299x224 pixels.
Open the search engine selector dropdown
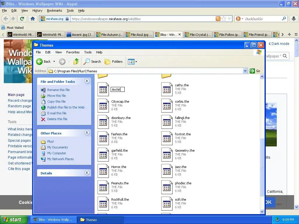(x=242, y=19)
